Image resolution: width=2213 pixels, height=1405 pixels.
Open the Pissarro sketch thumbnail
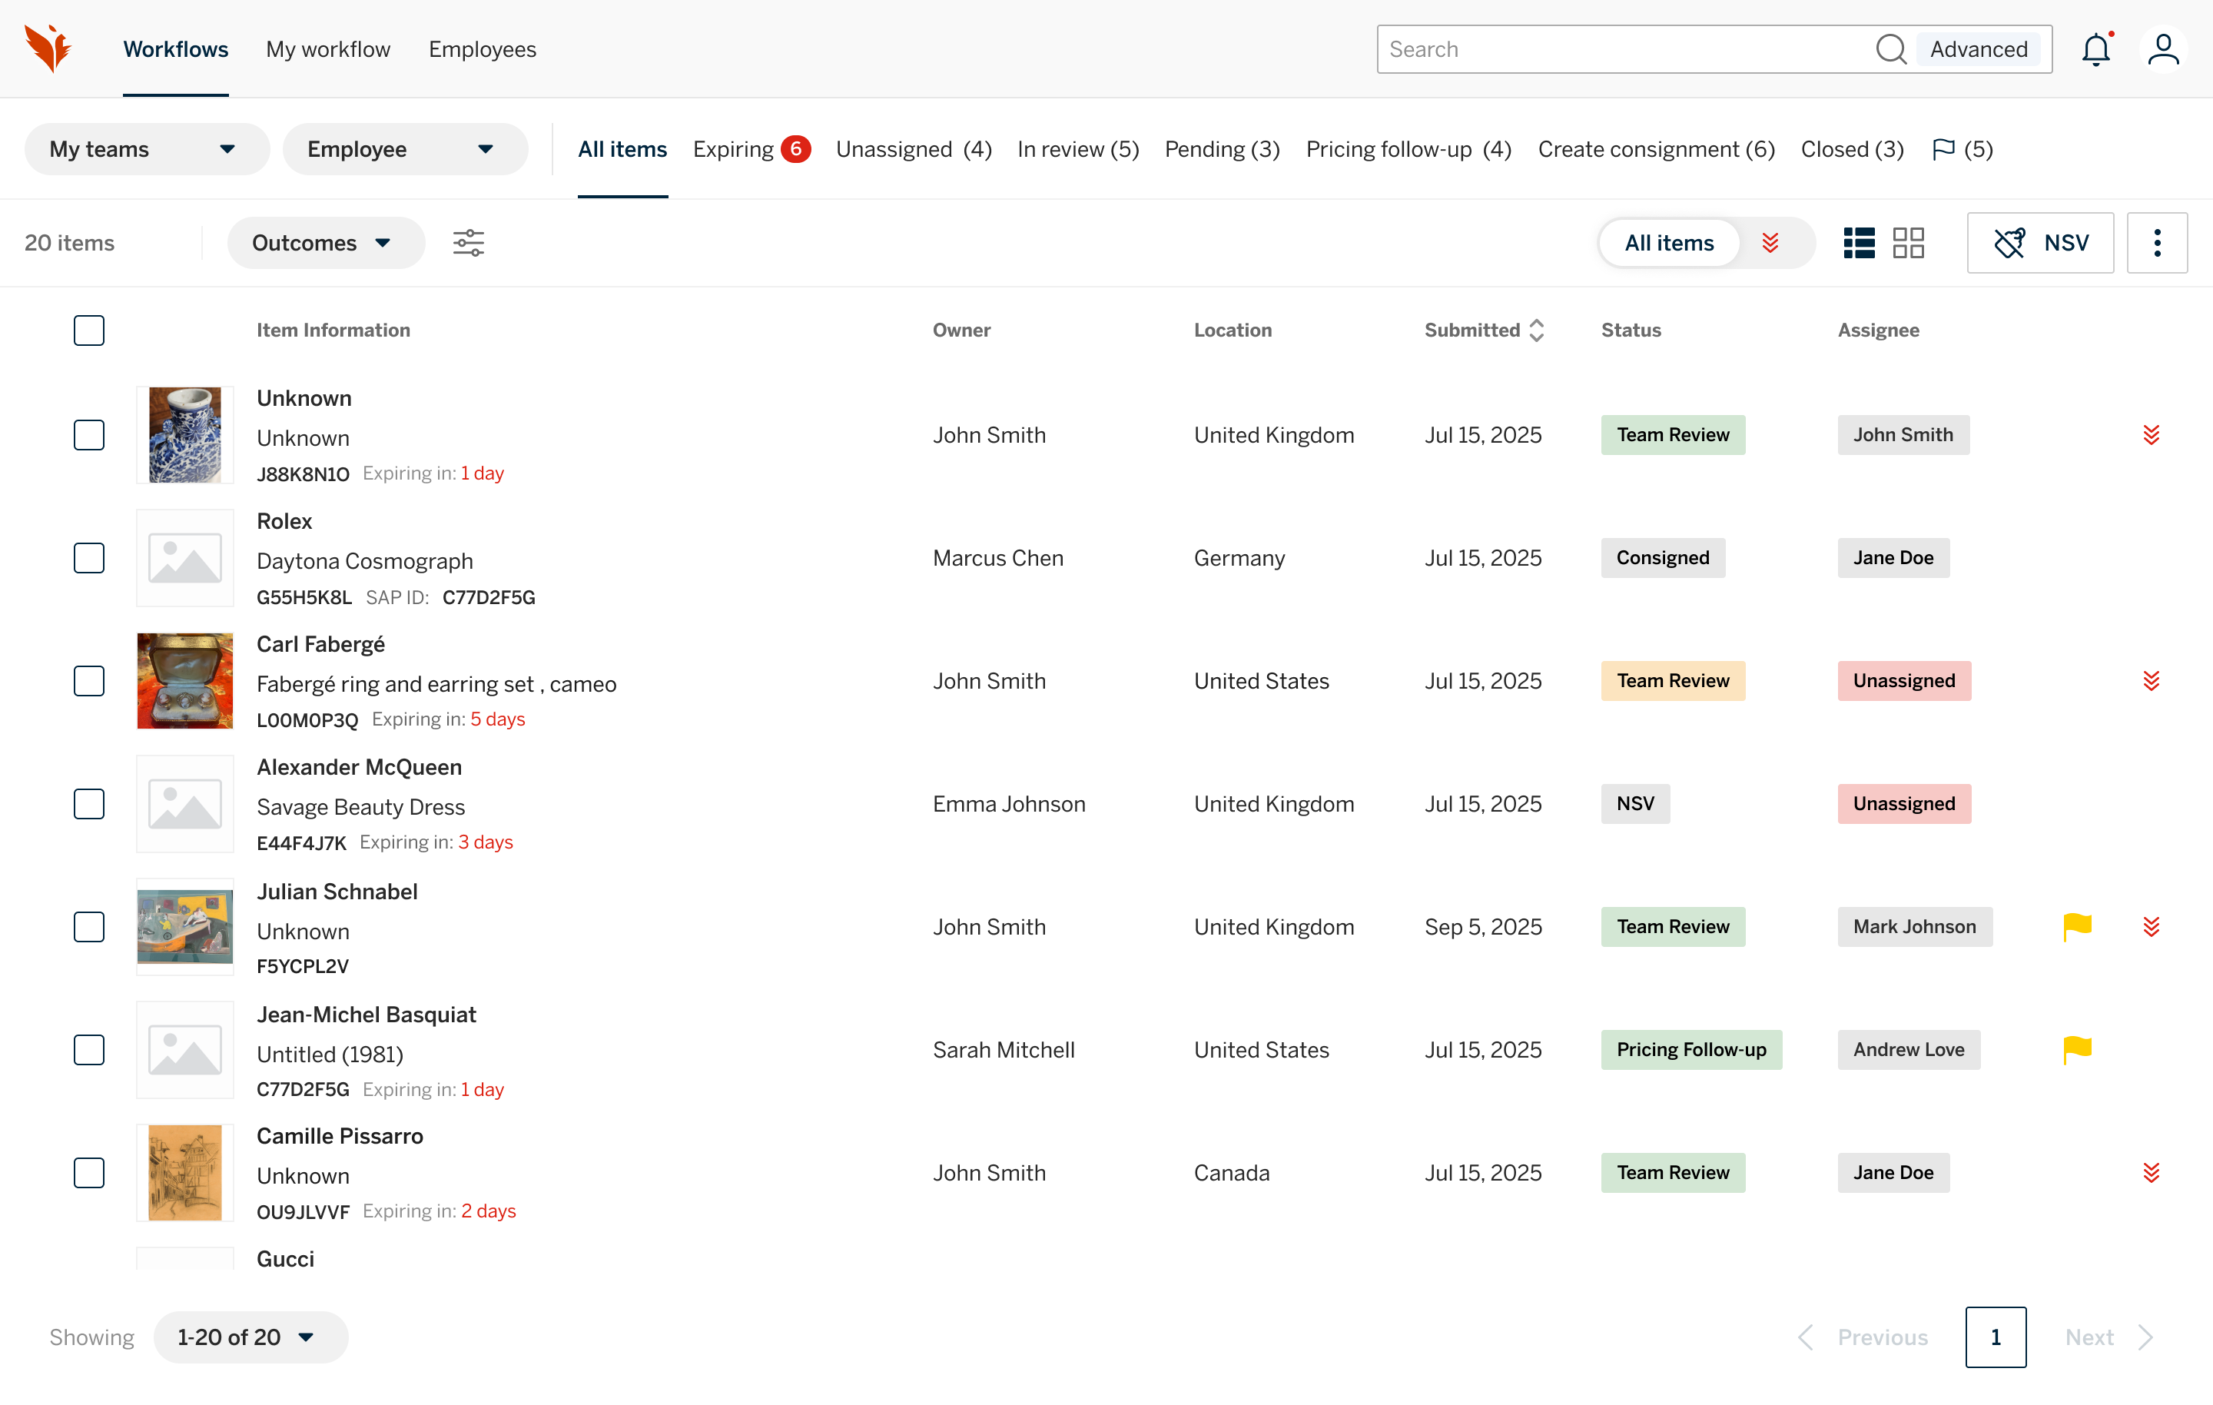[x=184, y=1172]
